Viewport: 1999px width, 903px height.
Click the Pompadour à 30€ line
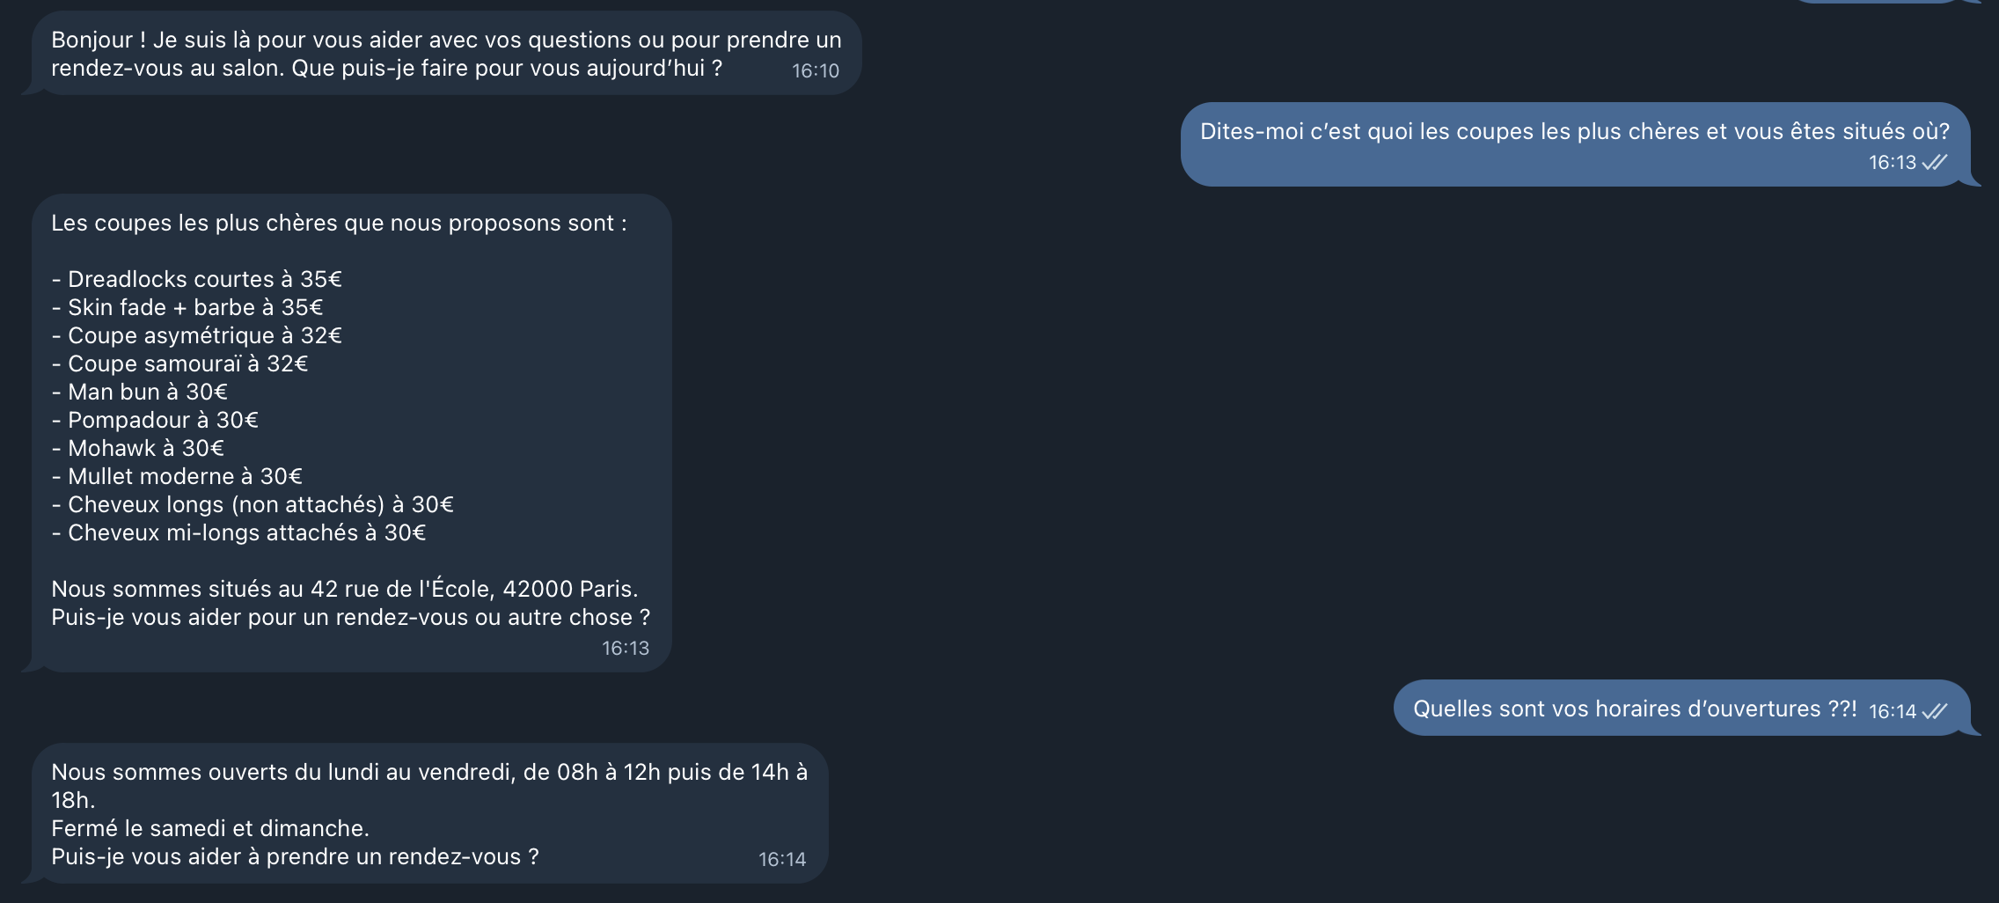click(x=155, y=420)
